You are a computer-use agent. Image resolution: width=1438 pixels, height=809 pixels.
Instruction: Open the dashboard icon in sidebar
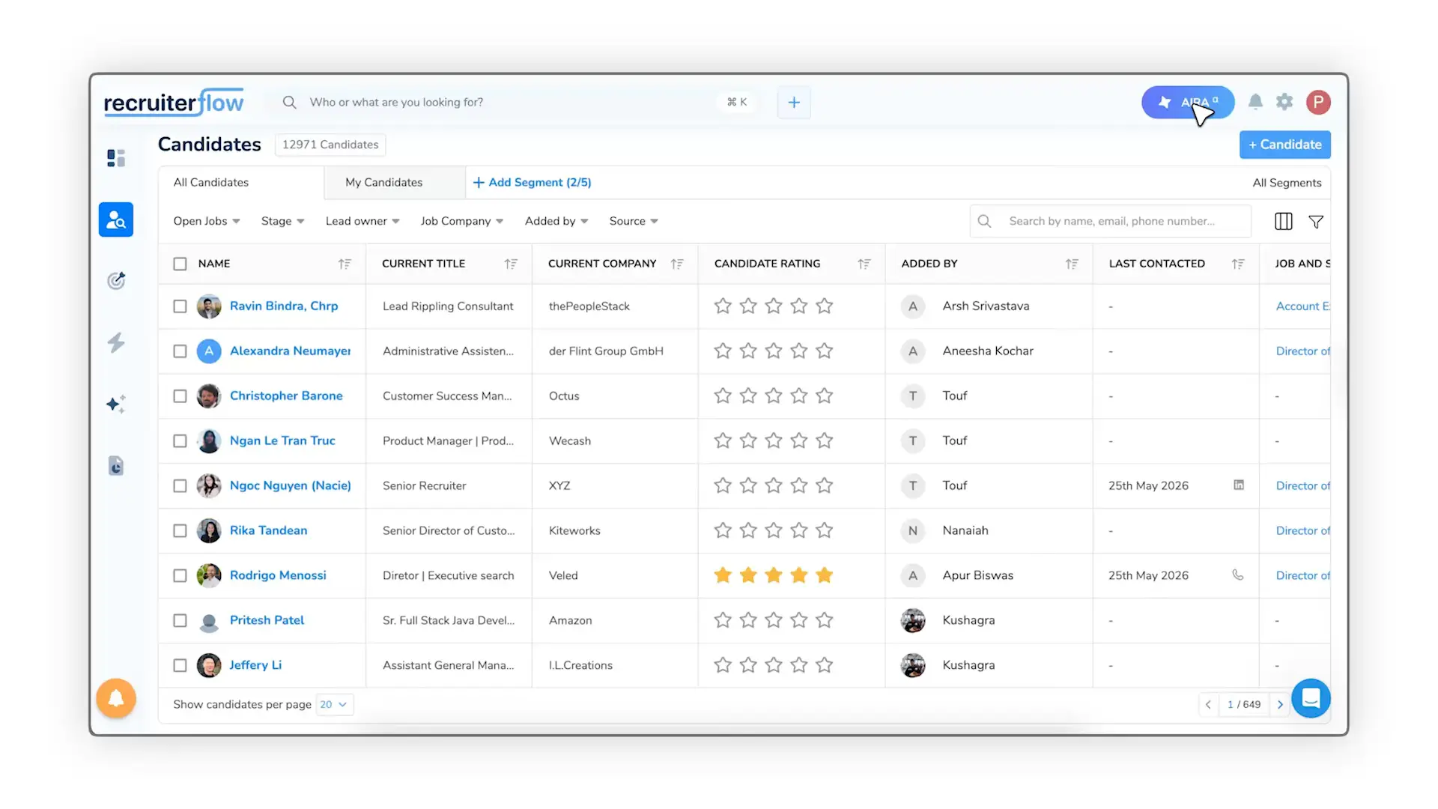[x=116, y=158]
